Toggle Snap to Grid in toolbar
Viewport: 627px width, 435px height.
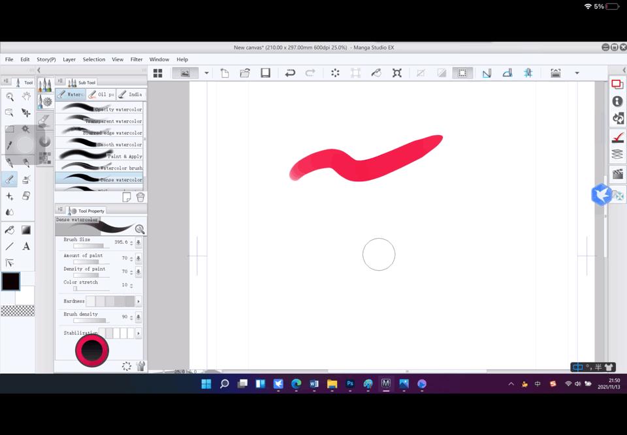point(528,73)
